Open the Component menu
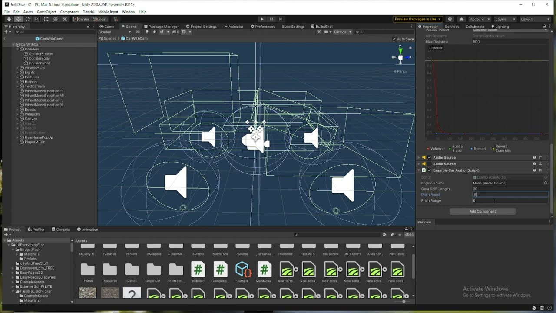The image size is (556, 313). click(69, 12)
